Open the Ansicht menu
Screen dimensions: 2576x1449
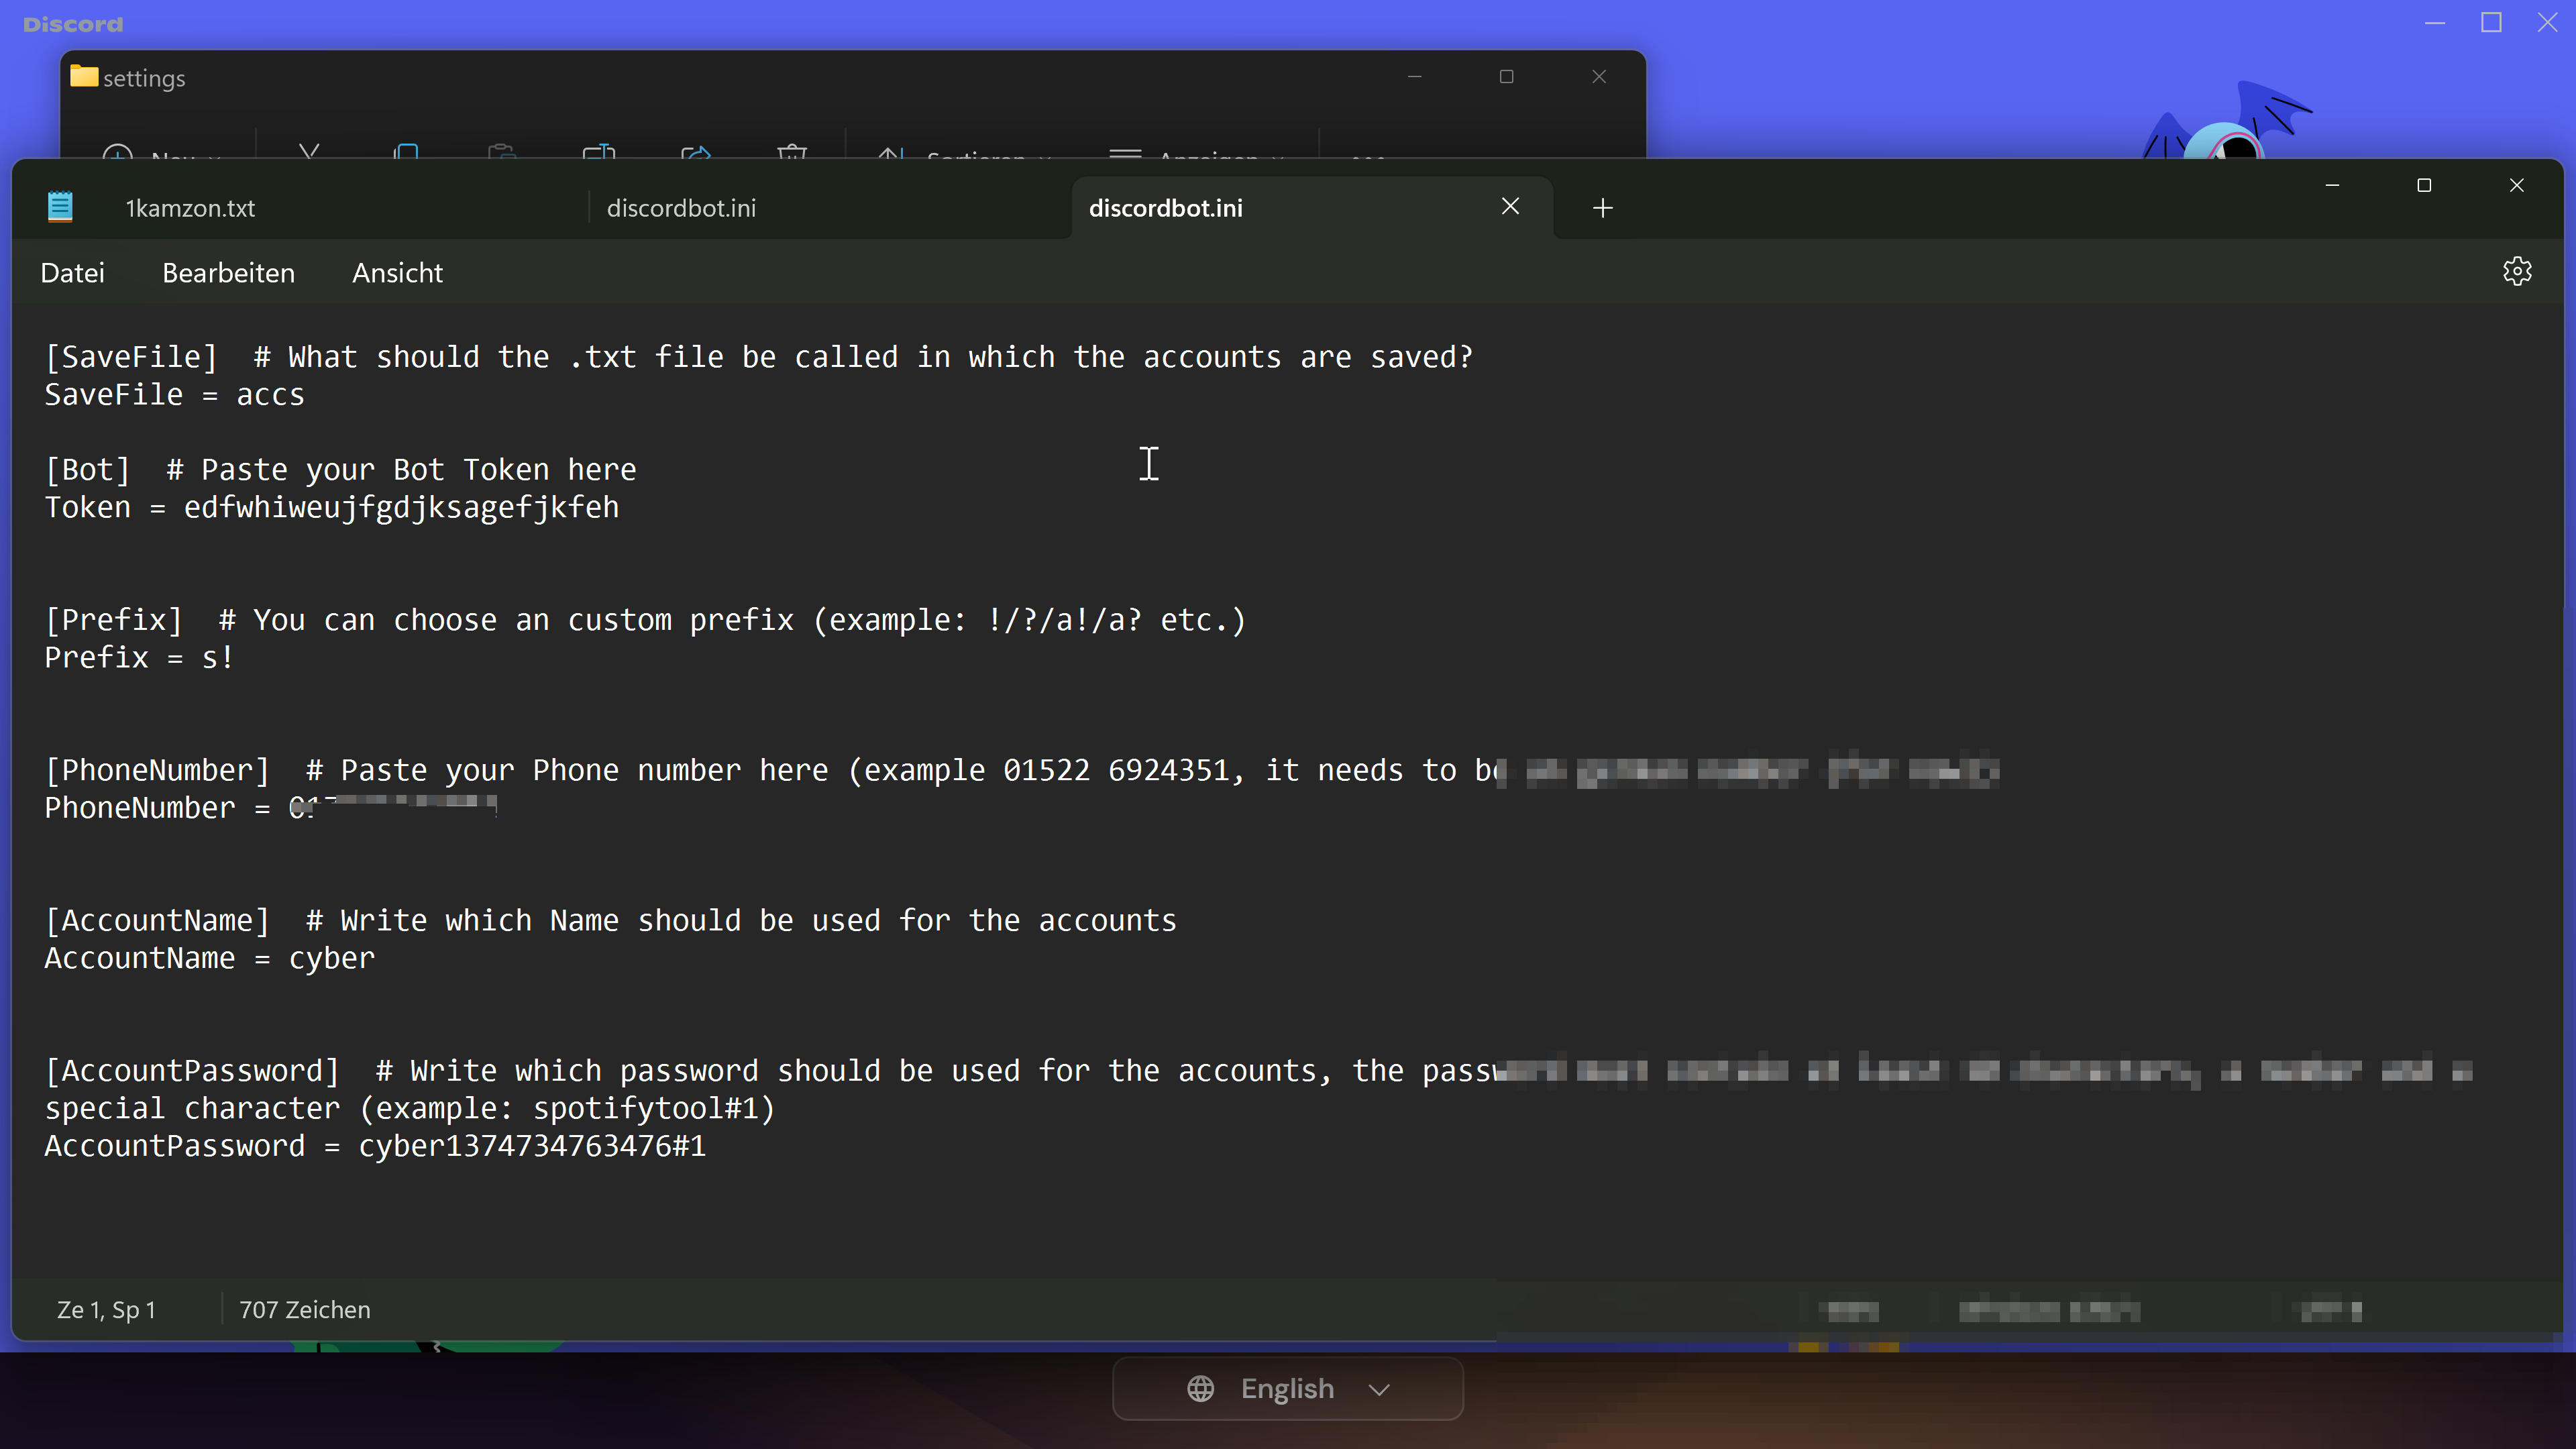click(x=397, y=273)
